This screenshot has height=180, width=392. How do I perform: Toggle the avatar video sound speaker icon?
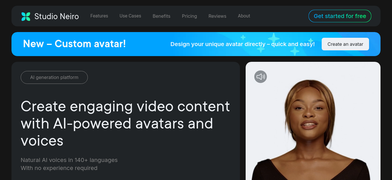point(261,77)
